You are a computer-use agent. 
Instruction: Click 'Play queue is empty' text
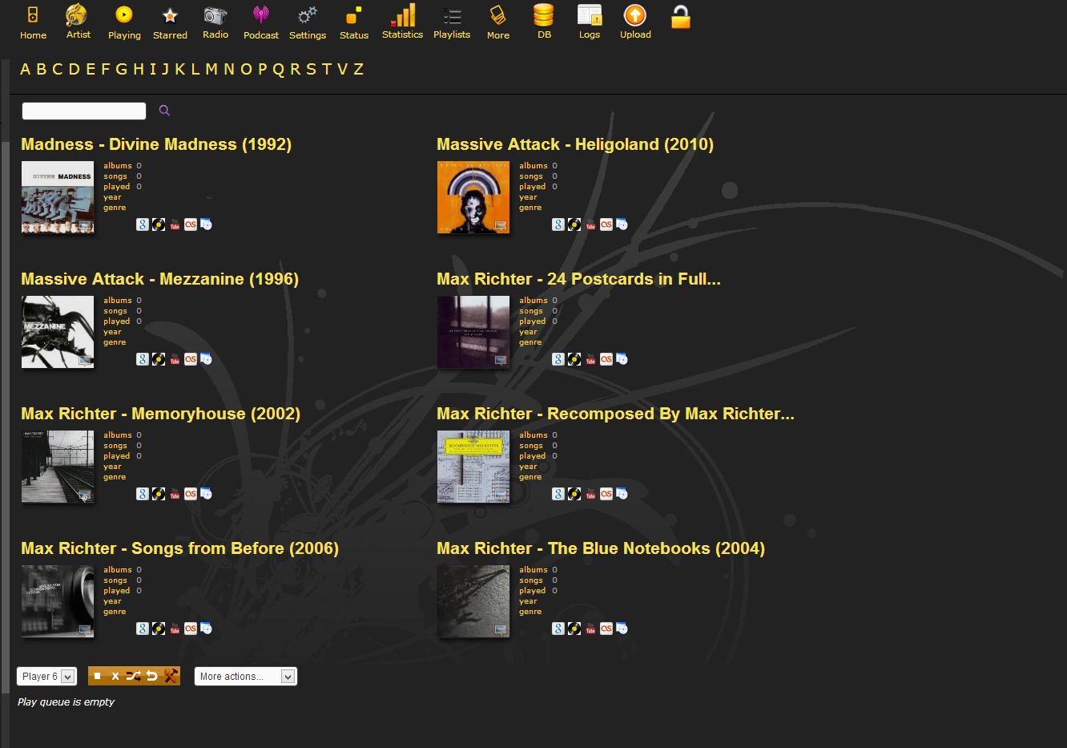(66, 702)
